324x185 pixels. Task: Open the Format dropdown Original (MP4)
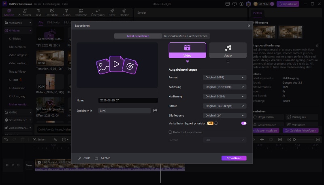pyautogui.click(x=225, y=78)
